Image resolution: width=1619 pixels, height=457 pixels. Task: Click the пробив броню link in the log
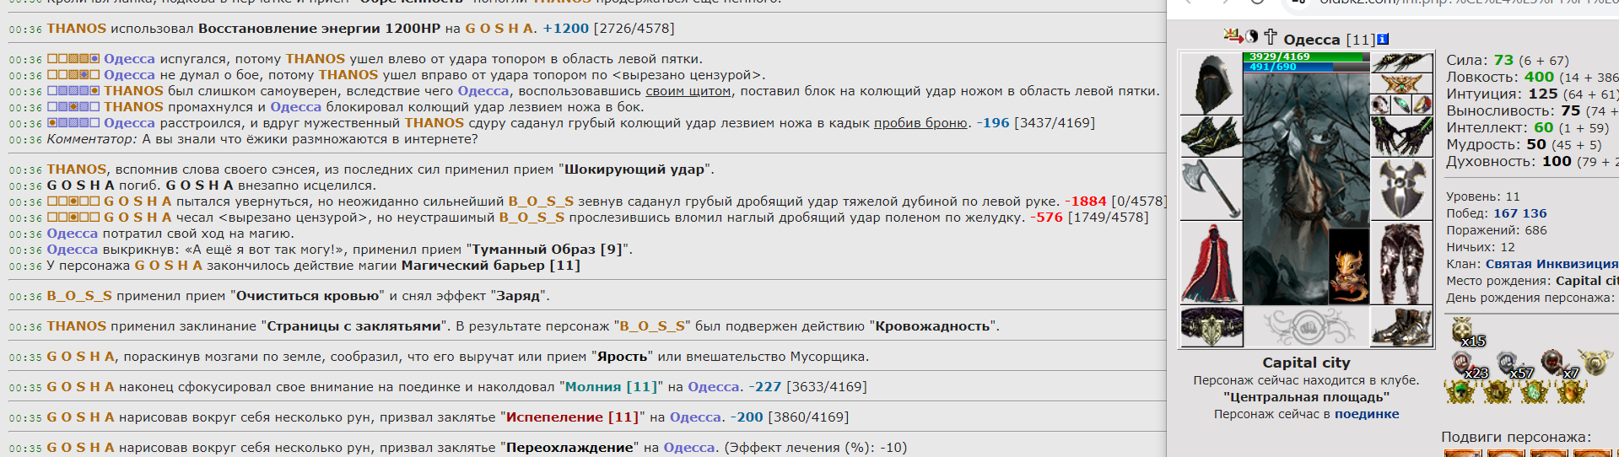[920, 123]
